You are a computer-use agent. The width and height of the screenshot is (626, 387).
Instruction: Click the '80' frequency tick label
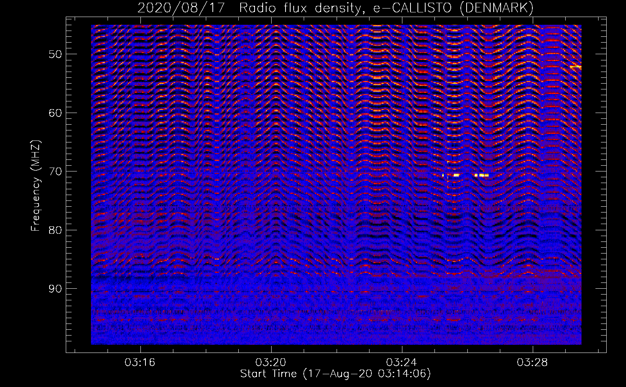click(55, 230)
